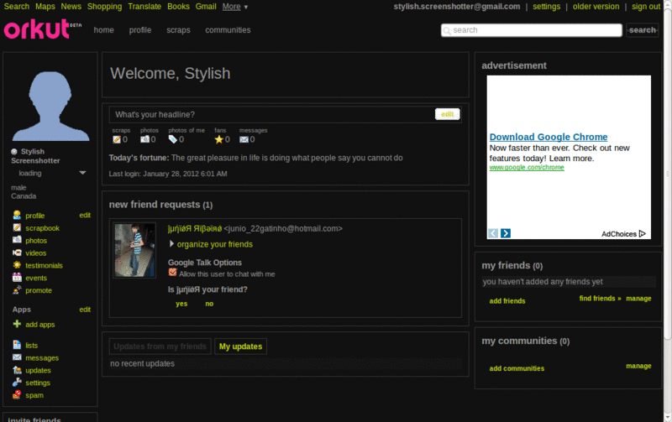
Task: Click the spam icon in the sidebar
Action: [17, 394]
